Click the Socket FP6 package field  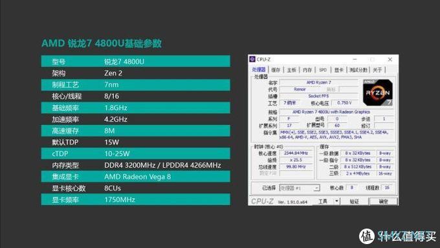click(x=319, y=96)
